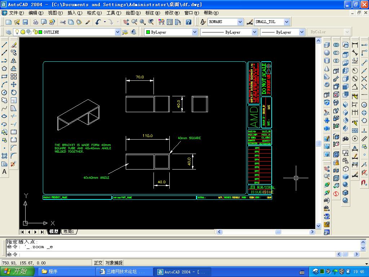Click the New drawing icon
The width and height of the screenshot is (369, 277).
coord(9,22)
